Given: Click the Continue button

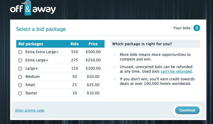Looking at the screenshot, I should (187, 110).
